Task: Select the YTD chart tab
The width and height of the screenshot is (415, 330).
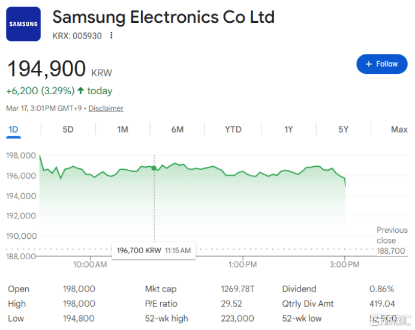Action: click(x=233, y=130)
